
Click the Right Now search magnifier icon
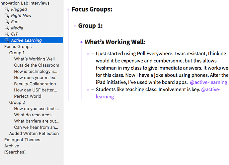point(7,15)
